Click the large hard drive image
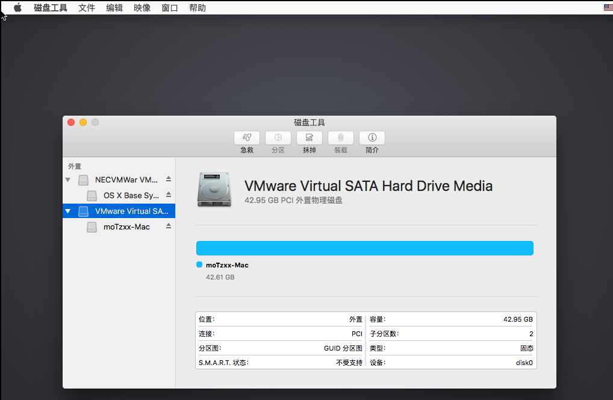Screen dimensions: 613x400 point(214,189)
